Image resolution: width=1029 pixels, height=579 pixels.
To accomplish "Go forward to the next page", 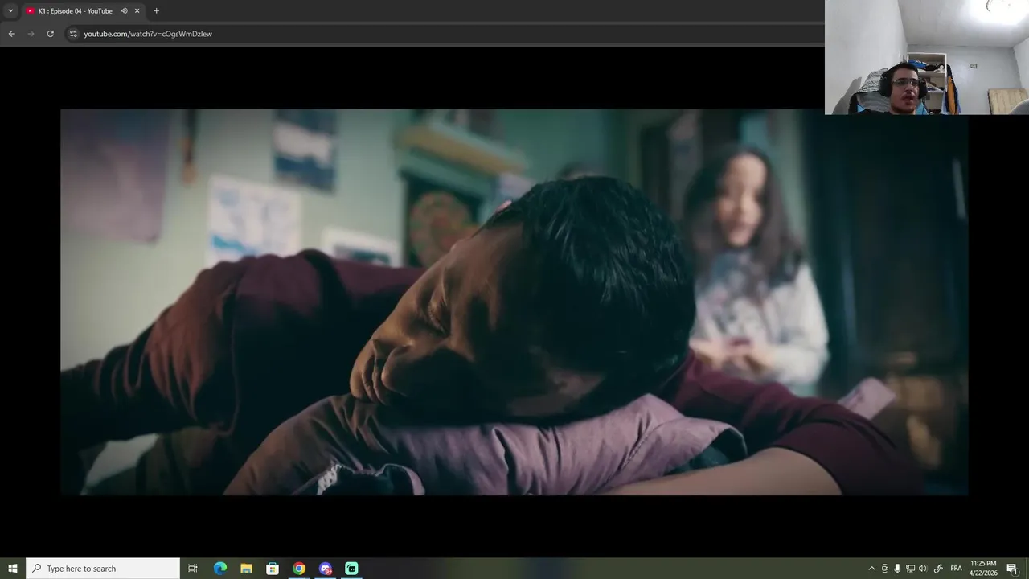I will (x=31, y=34).
